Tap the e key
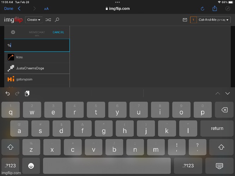Screen dimensions: 235x176 [x=53, y=110]
